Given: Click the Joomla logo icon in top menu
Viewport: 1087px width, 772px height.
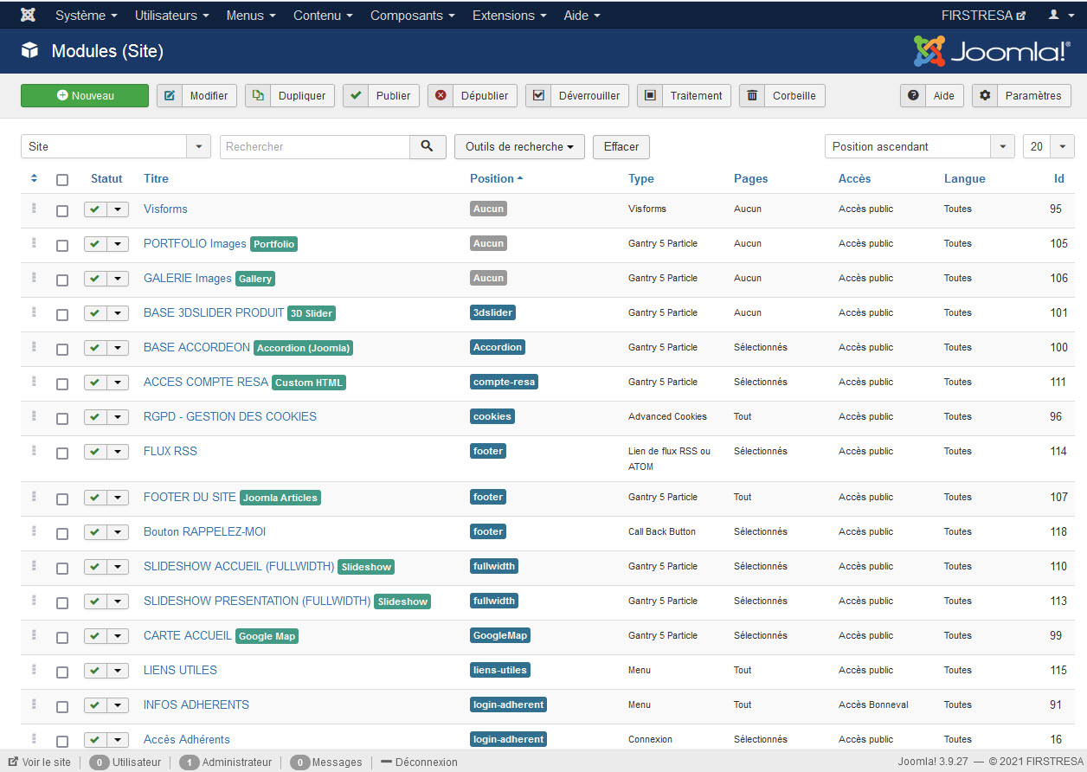Looking at the screenshot, I should click(x=28, y=15).
